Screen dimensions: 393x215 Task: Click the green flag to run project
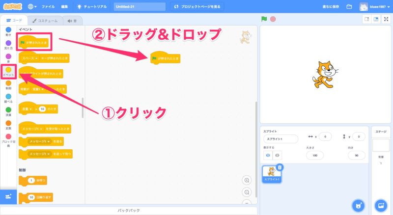[264, 19]
